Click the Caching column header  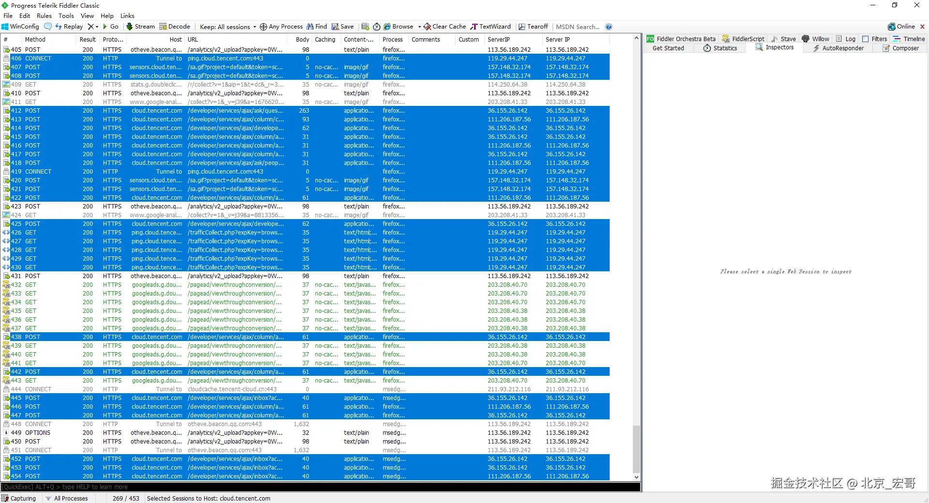coord(325,40)
